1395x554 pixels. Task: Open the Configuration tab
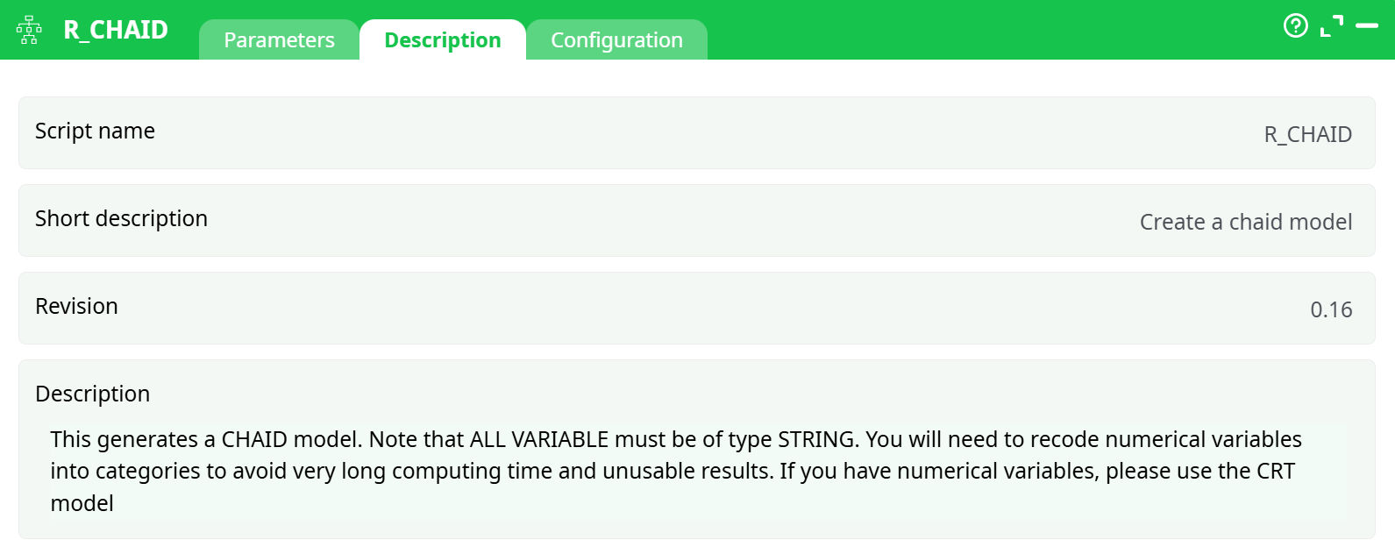616,40
